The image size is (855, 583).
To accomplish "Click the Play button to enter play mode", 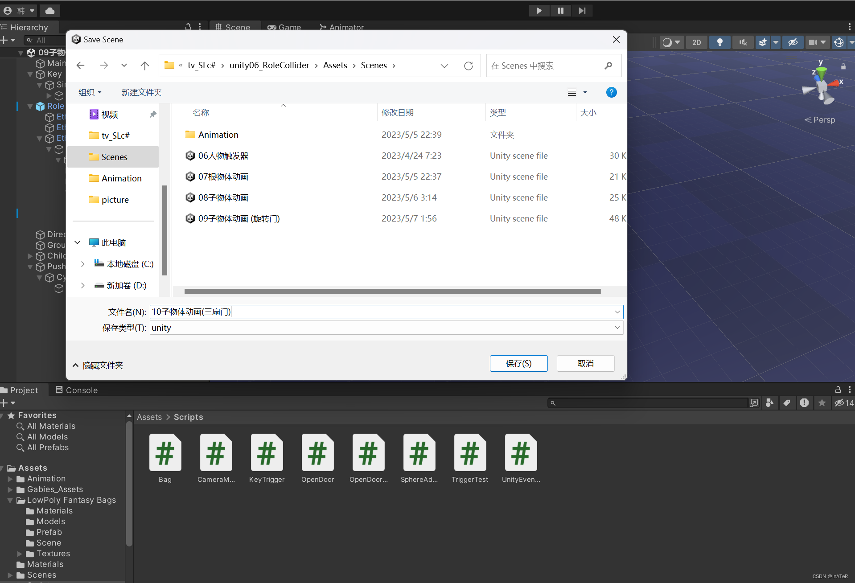I will pos(539,10).
